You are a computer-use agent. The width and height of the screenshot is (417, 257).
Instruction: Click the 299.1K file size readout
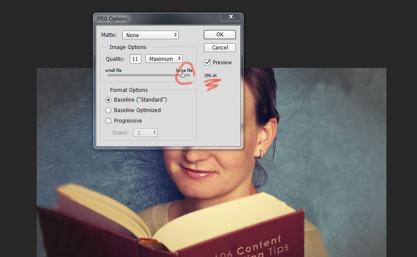pyautogui.click(x=211, y=75)
